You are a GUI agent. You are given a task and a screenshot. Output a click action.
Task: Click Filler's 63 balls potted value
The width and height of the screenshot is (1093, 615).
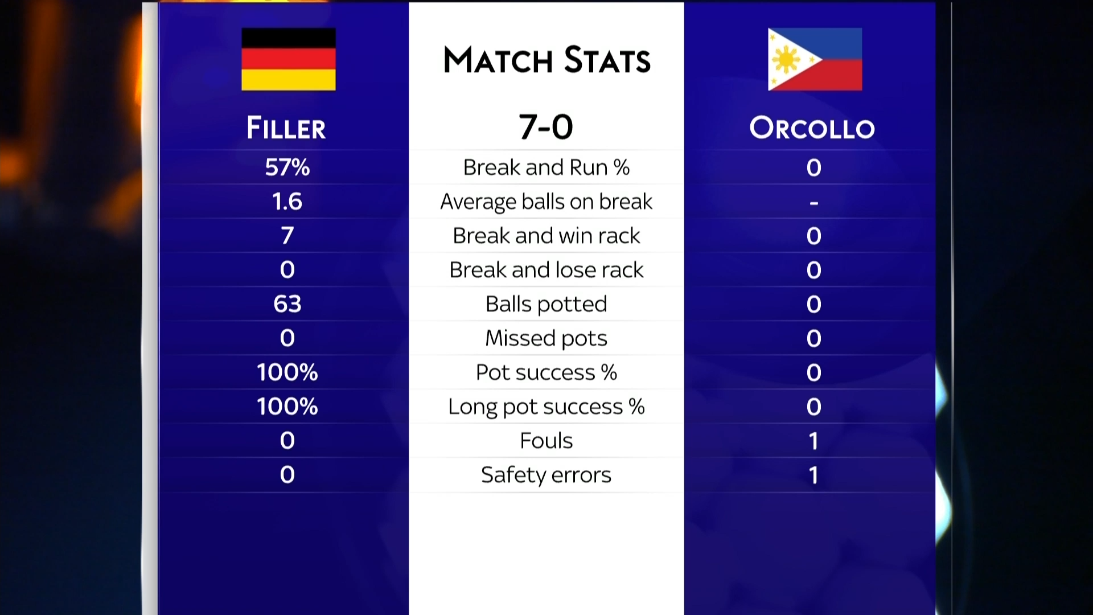(x=287, y=304)
